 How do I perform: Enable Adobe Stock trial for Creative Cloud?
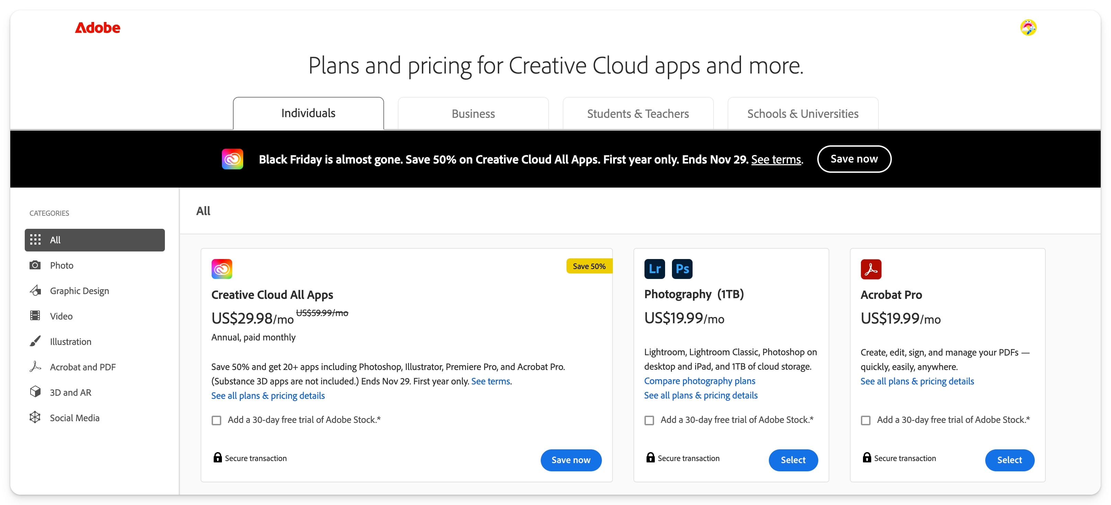pos(216,420)
